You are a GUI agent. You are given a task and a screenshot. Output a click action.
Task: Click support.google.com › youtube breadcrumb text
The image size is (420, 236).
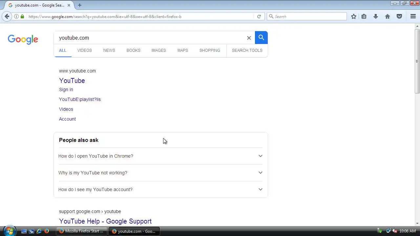(90, 211)
